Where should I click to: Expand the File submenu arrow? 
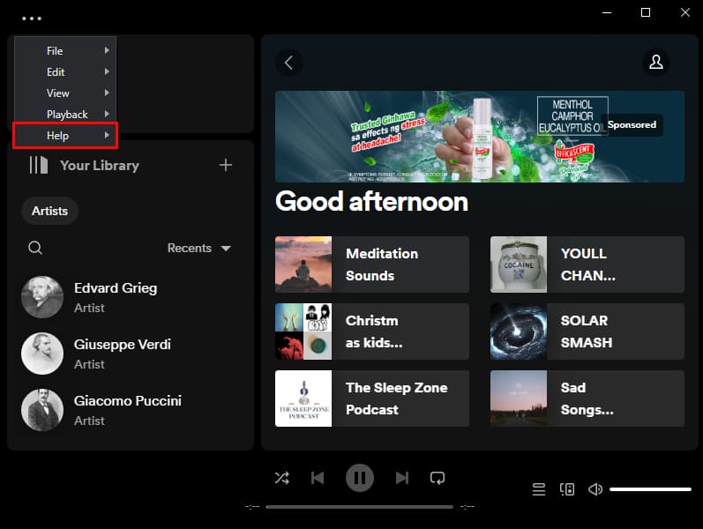(x=107, y=50)
